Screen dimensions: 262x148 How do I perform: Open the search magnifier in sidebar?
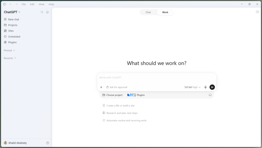(42, 12)
